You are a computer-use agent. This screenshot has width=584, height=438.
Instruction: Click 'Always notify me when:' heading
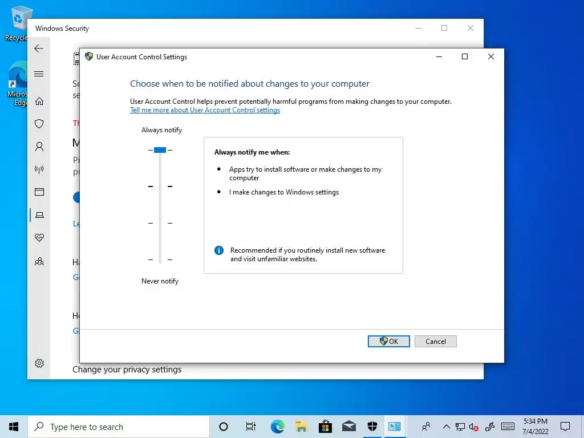point(252,152)
